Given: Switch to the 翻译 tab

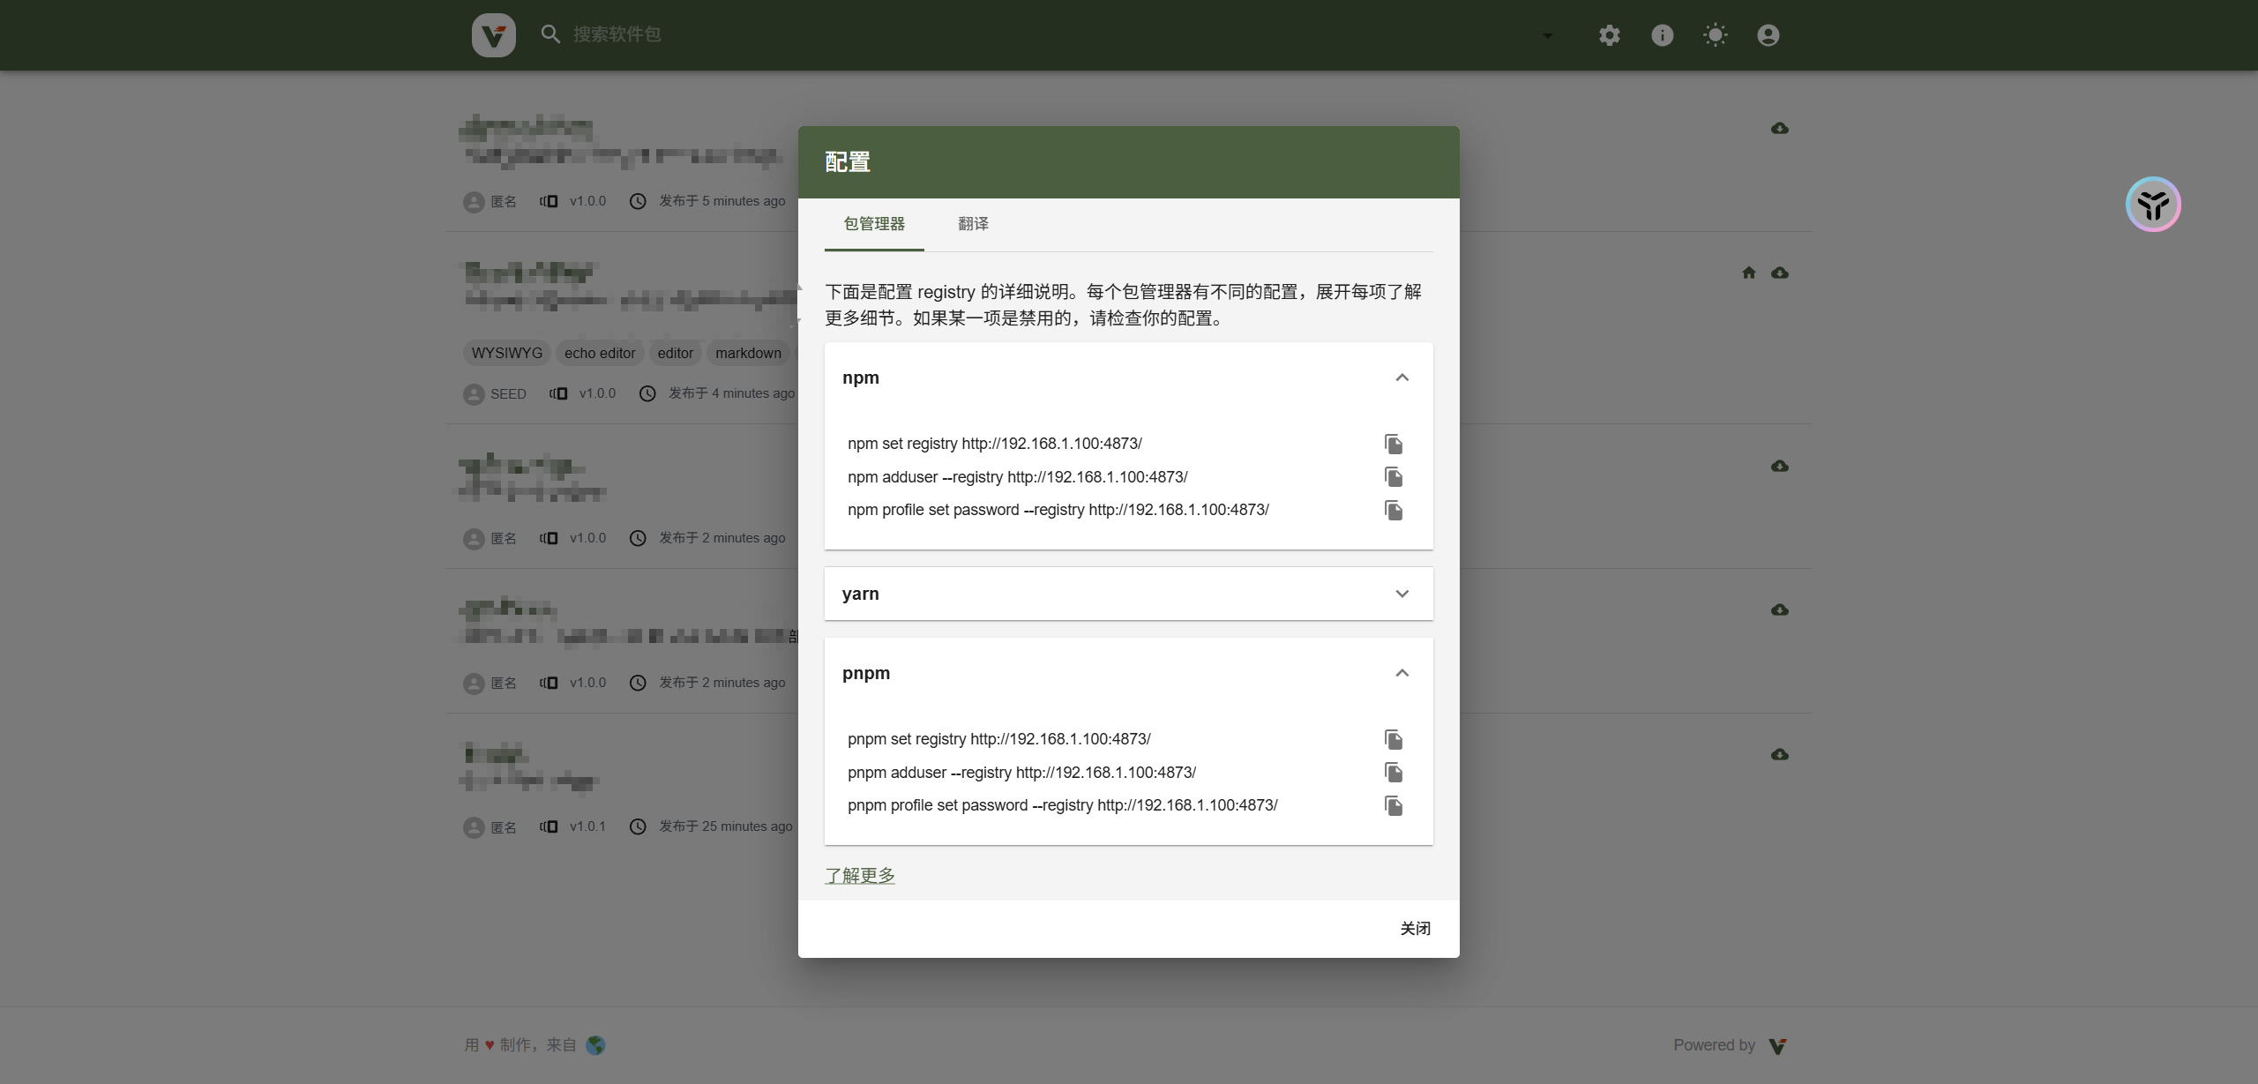Looking at the screenshot, I should pos(973,224).
